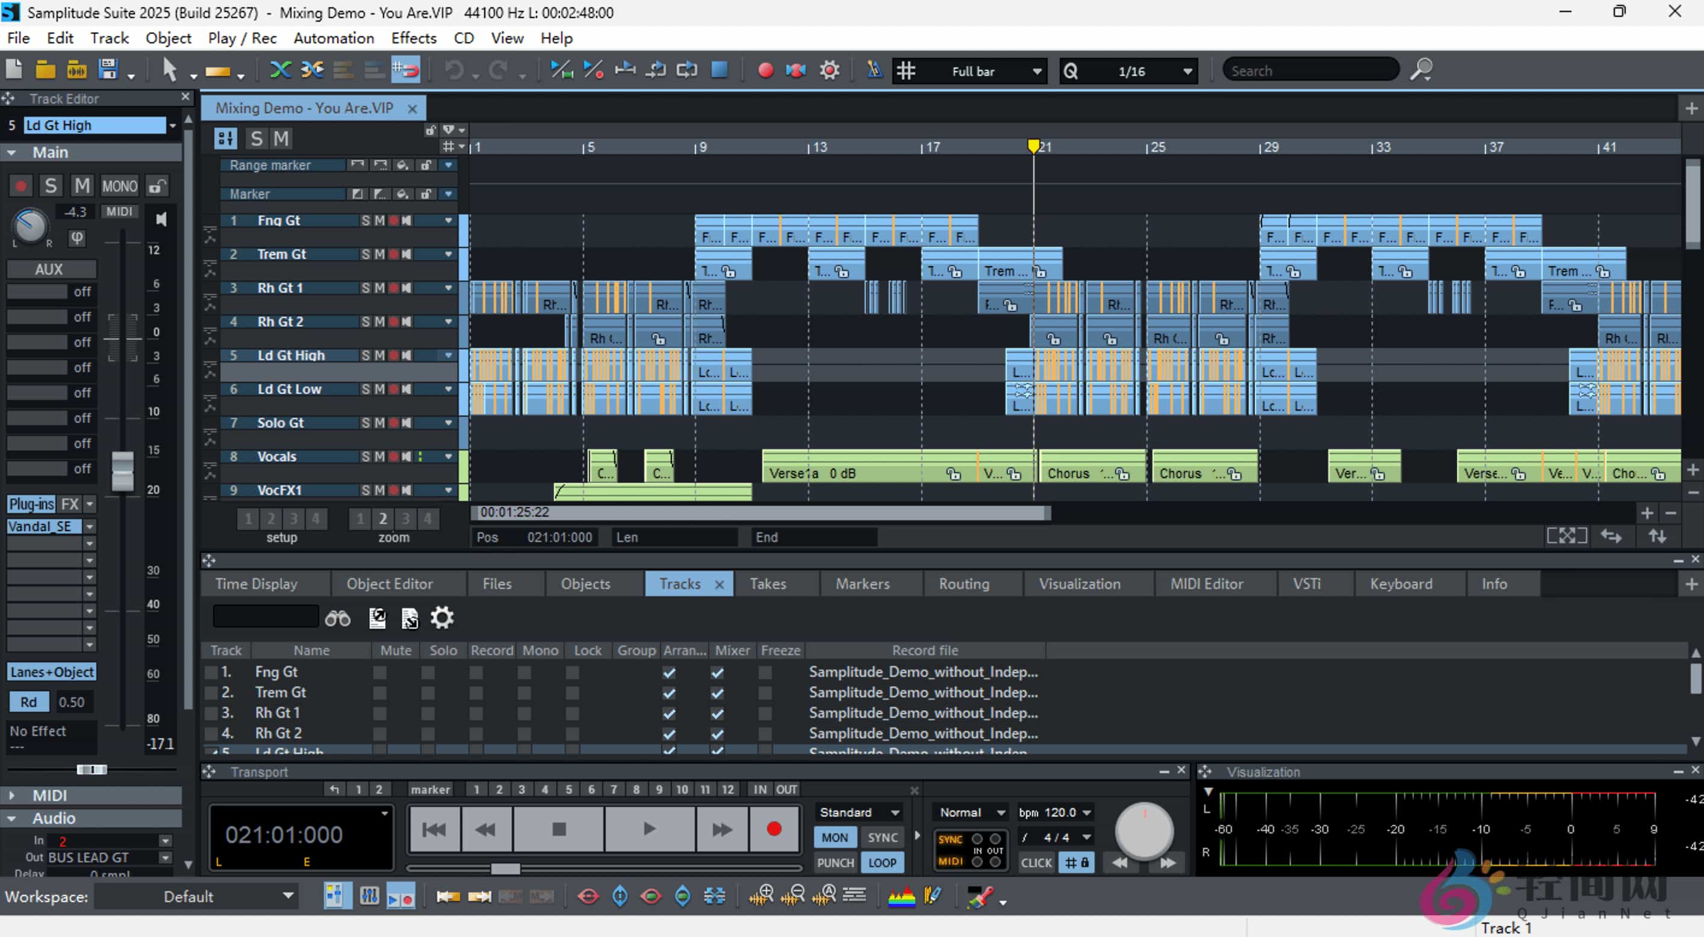Adjust the track volume fader in Track Editor
The width and height of the screenshot is (1704, 937).
(x=123, y=470)
